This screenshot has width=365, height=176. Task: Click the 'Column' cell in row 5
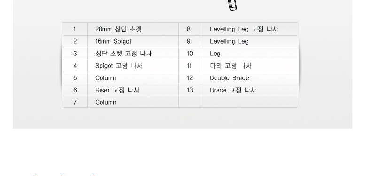pos(133,78)
